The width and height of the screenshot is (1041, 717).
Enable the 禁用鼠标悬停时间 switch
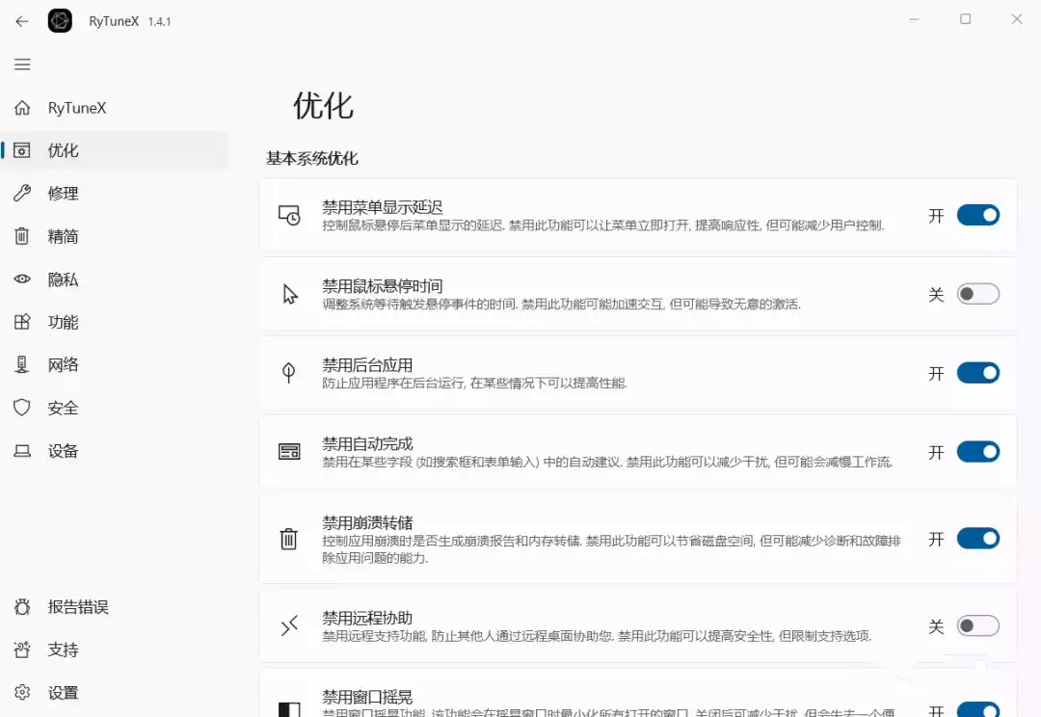978,294
